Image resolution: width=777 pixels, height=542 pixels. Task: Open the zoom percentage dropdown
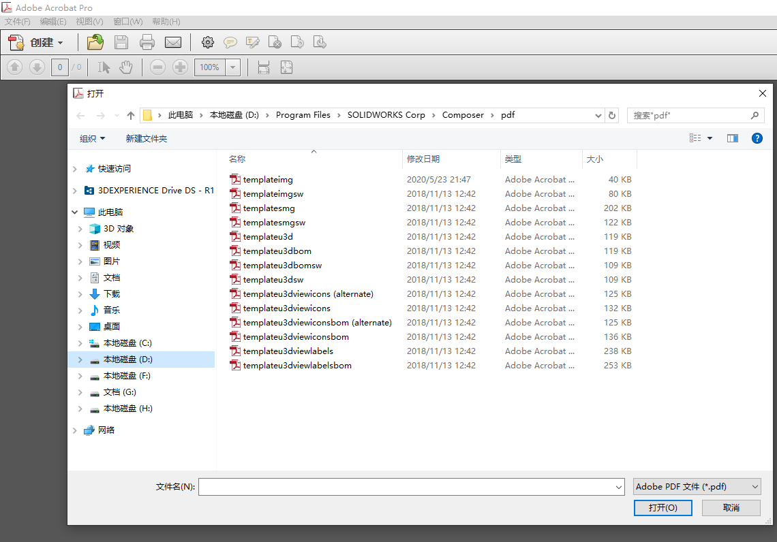(x=232, y=67)
